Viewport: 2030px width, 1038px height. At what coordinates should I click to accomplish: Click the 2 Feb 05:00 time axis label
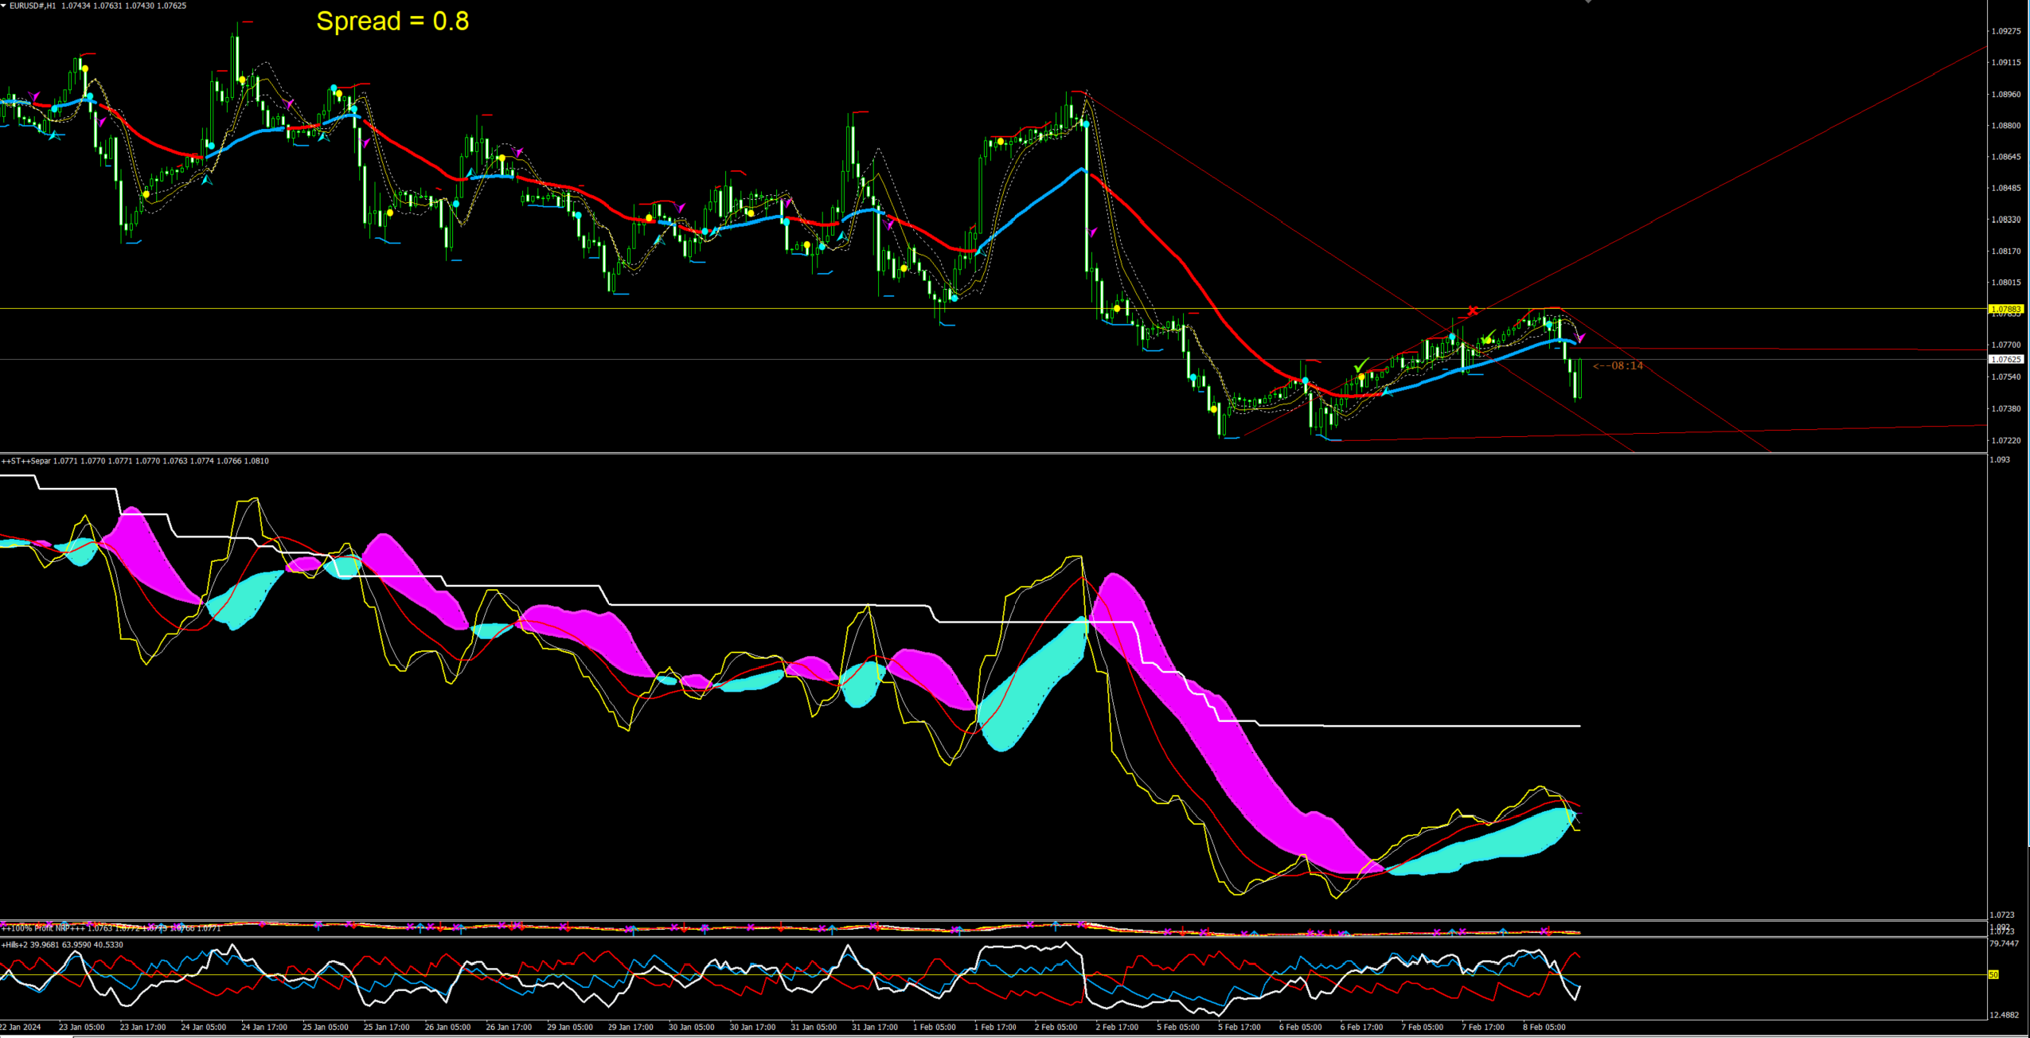click(x=1056, y=1027)
